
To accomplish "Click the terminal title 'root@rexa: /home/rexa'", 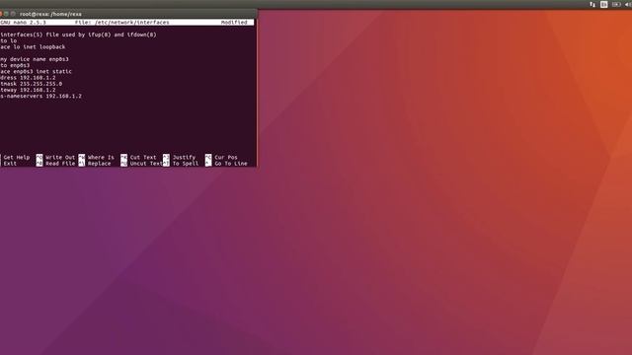I will pyautogui.click(x=50, y=14).
